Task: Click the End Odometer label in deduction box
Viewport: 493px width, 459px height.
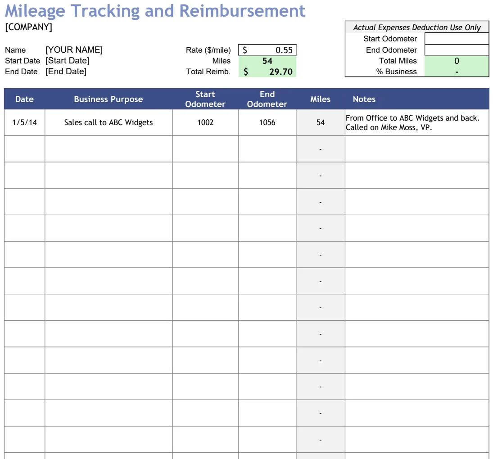Action: tap(391, 50)
